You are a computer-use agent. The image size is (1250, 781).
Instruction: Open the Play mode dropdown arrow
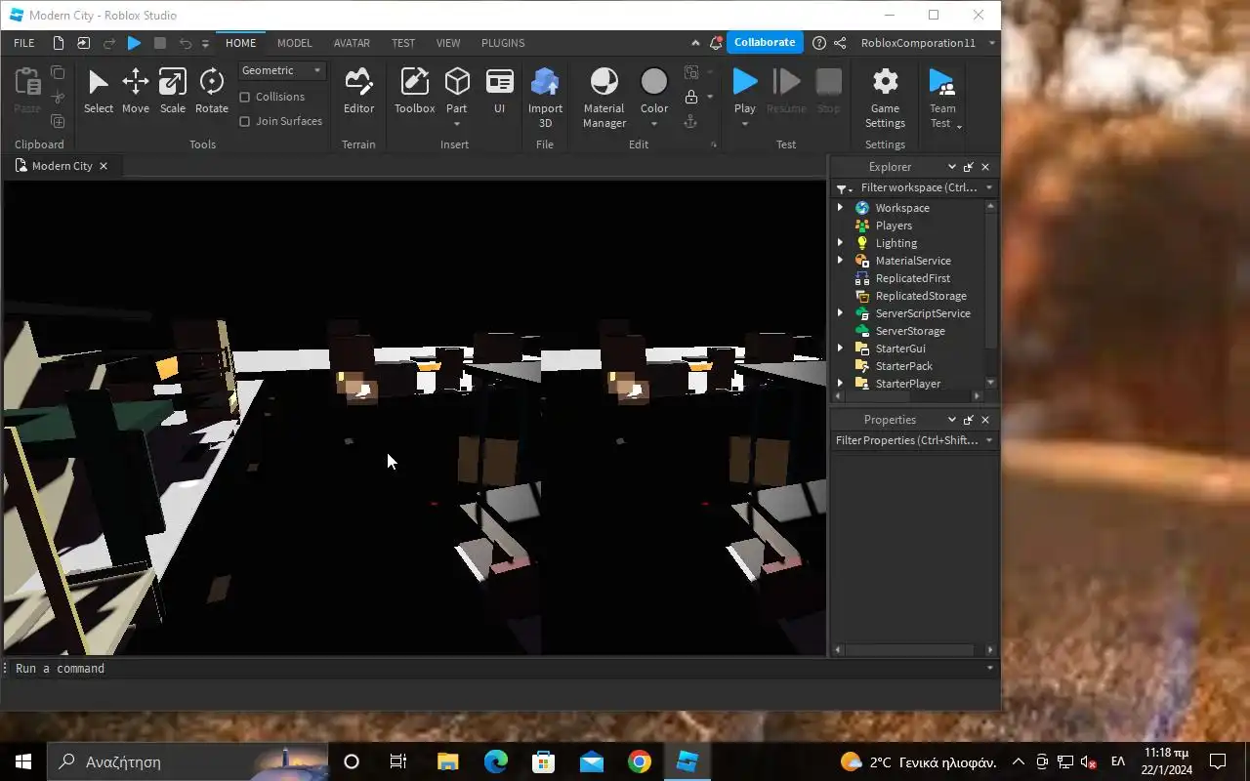(744, 124)
